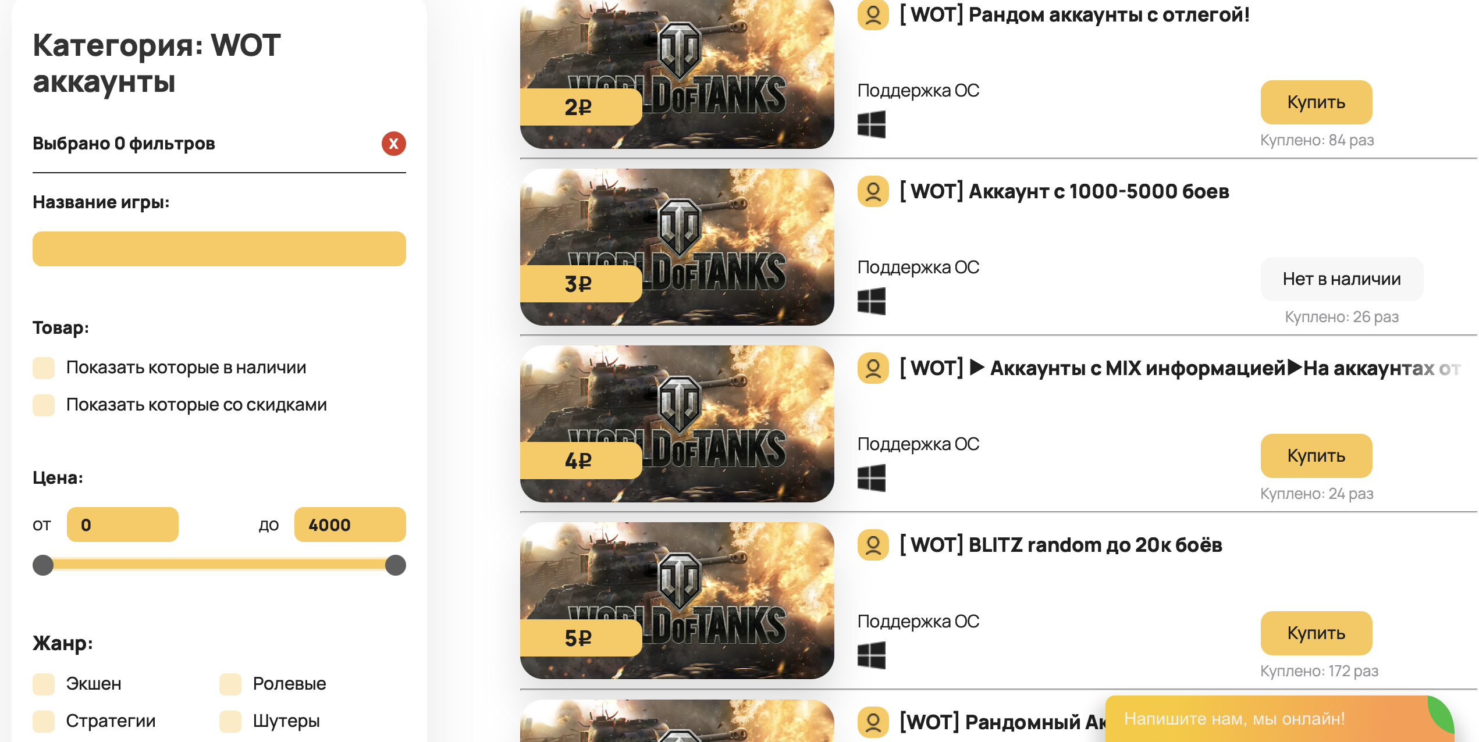Open the Аккаунт с 1000-5000 боев listing title
Screen dimensions: 1479x742
point(1064,191)
